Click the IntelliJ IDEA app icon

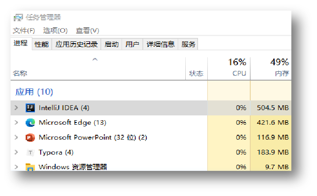pos(30,107)
